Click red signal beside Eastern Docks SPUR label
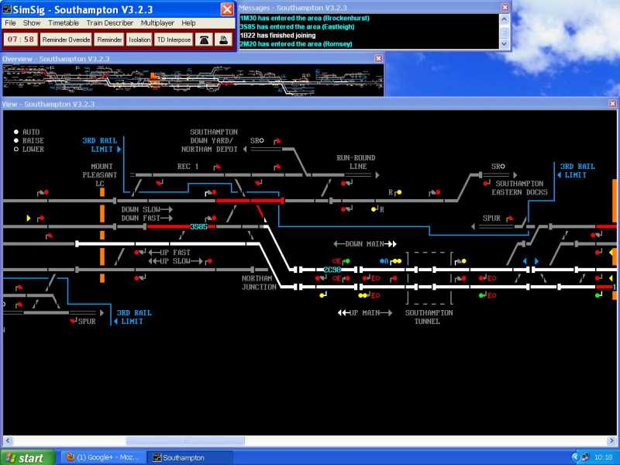Image resolution: width=620 pixels, height=465 pixels. pos(511,218)
